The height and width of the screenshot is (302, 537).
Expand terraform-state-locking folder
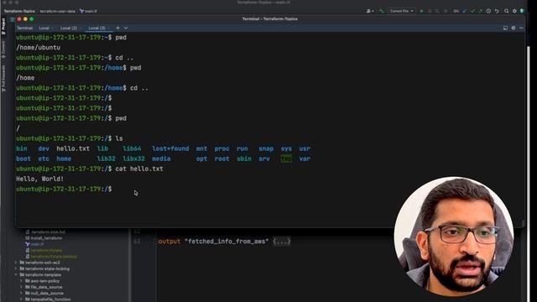tap(16, 268)
